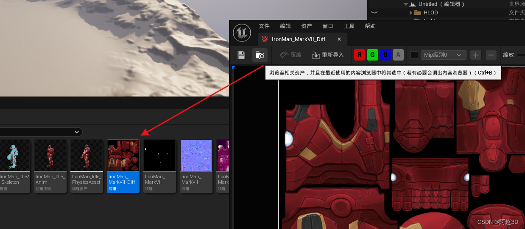Close the IronMan_MarkVII_Diff tab
Viewport: 525px width, 229px height.
click(339, 39)
